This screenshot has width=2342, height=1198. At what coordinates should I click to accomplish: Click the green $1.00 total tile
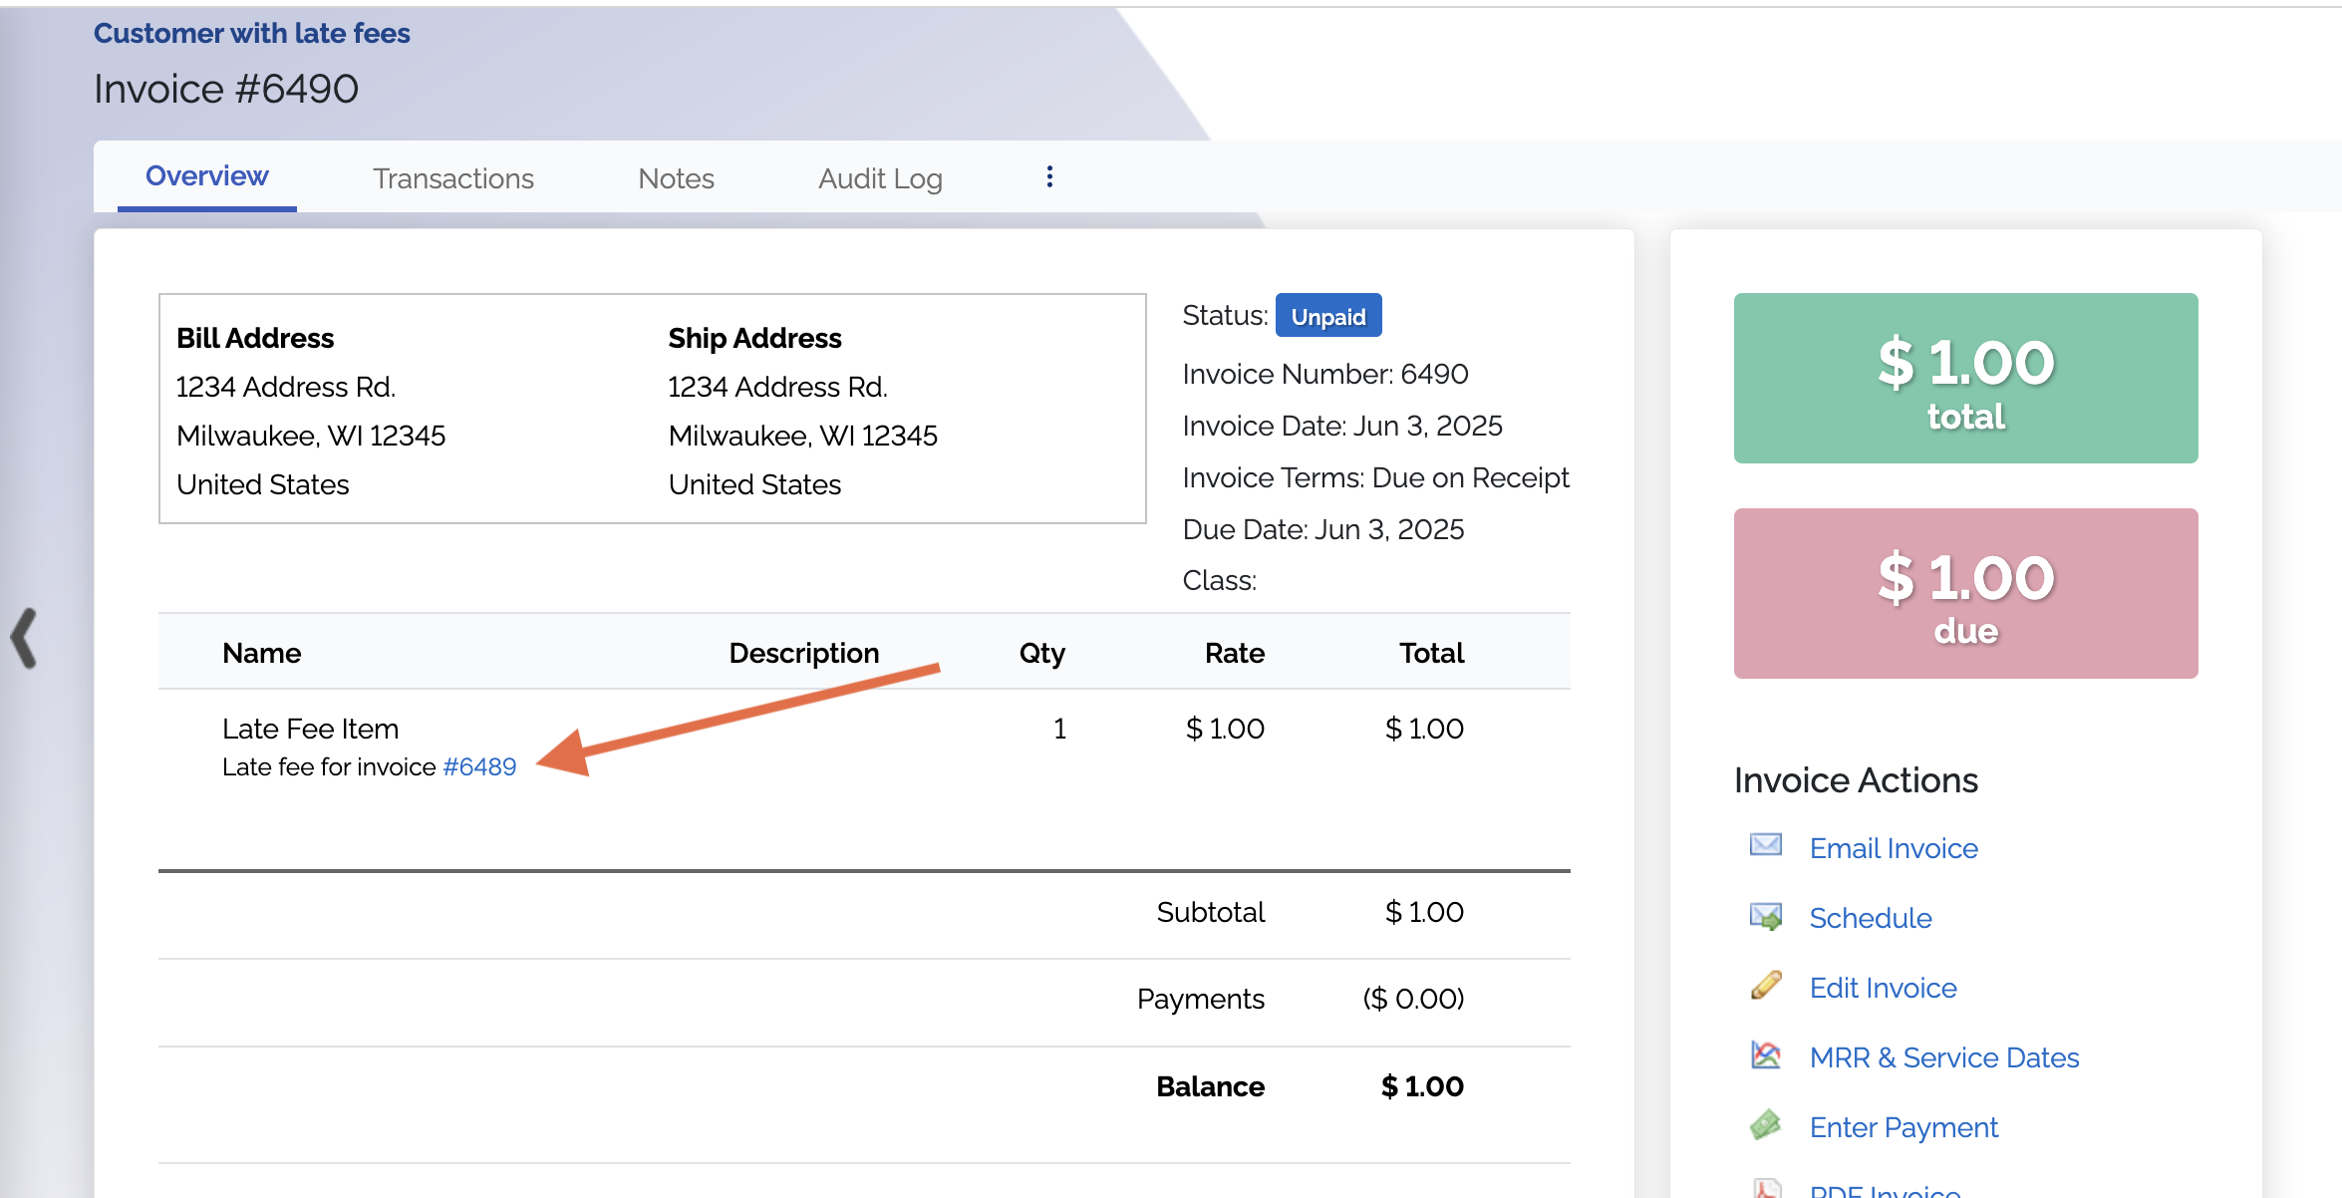(1965, 378)
